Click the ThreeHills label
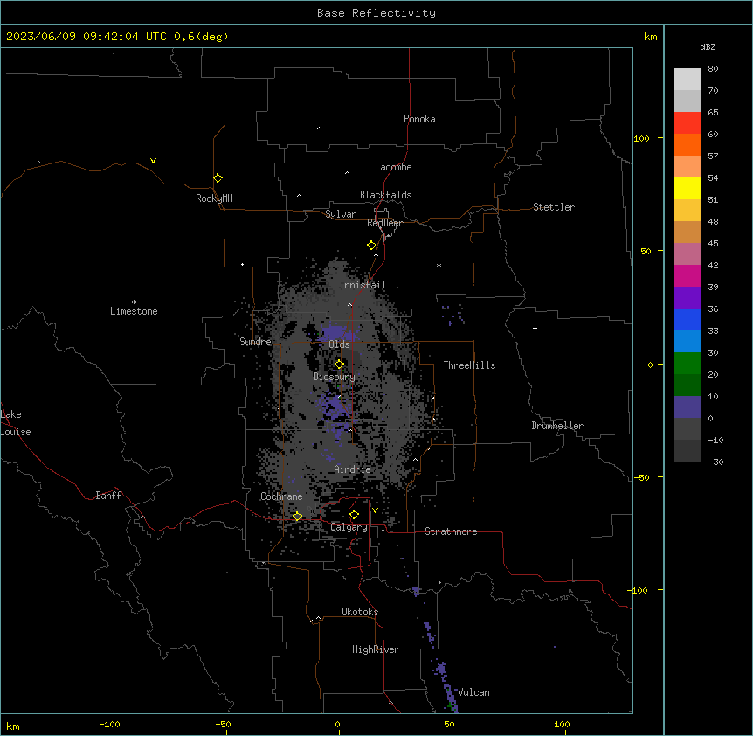This screenshot has height=736, width=753. point(469,365)
